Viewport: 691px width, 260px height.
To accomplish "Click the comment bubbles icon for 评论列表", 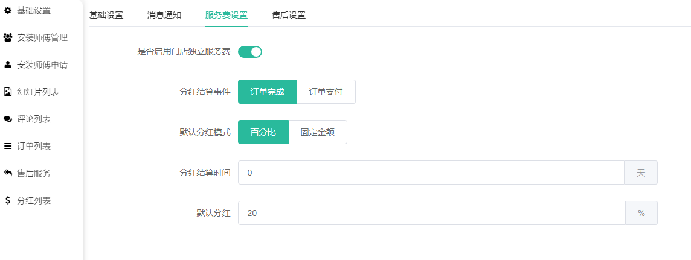I will tap(8, 119).
